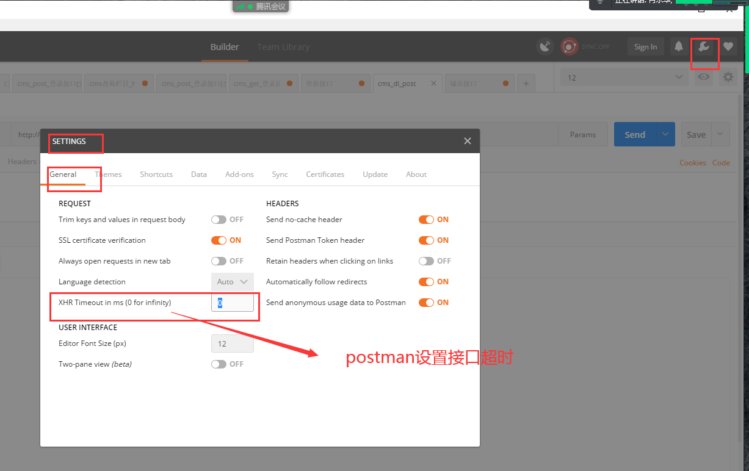Click the Editor Font Size input field

click(x=233, y=343)
